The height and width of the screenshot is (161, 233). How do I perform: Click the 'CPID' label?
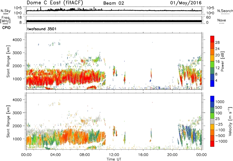point(6,28)
